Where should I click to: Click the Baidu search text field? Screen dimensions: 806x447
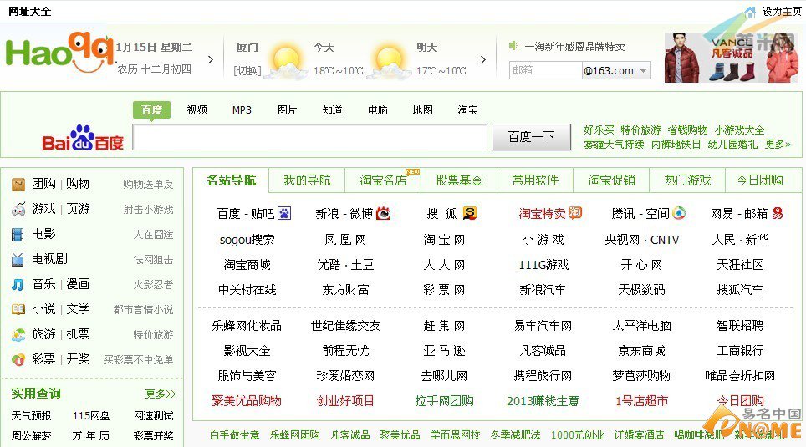click(x=310, y=137)
